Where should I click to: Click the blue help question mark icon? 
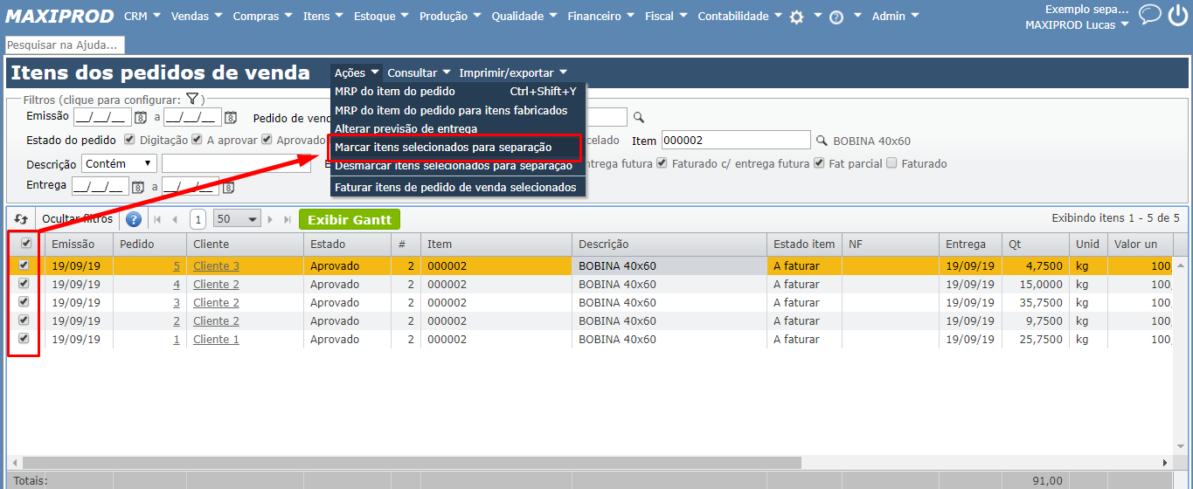pos(134,219)
